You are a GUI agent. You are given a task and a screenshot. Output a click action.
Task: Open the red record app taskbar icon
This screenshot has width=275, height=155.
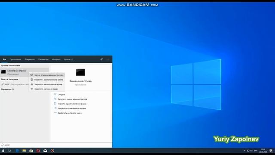tap(52, 151)
